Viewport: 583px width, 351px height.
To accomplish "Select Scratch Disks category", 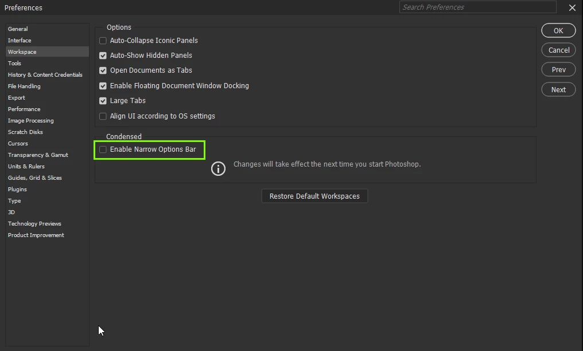I will coord(47,132).
